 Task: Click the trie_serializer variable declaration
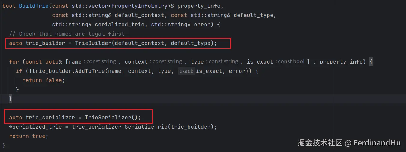click(50, 117)
